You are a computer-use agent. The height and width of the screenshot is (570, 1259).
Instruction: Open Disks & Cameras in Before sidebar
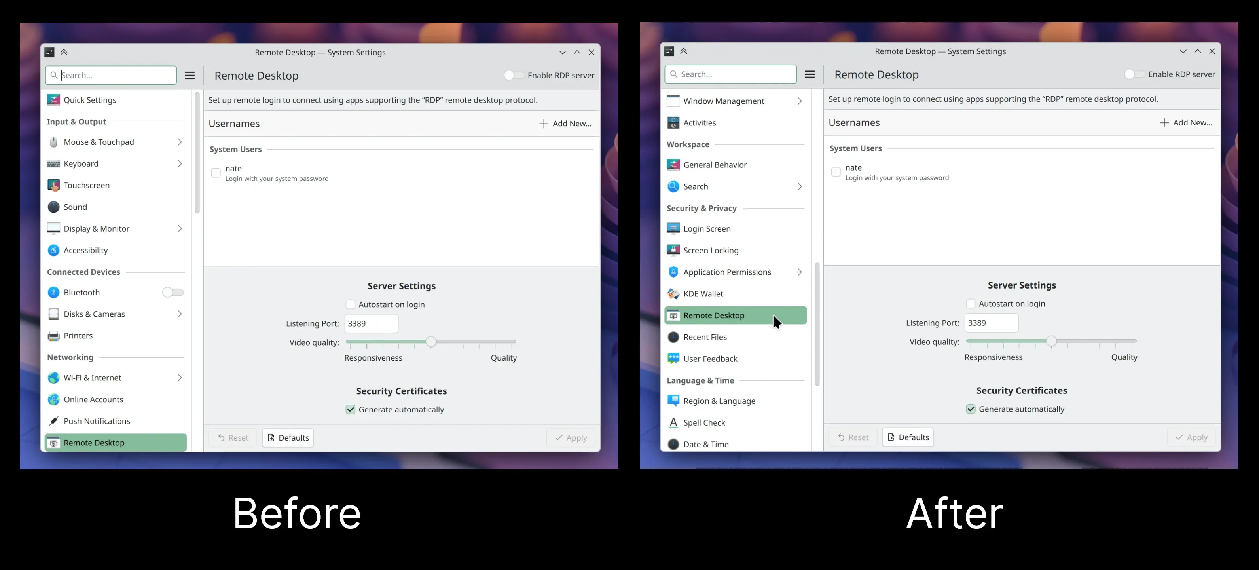[116, 314]
